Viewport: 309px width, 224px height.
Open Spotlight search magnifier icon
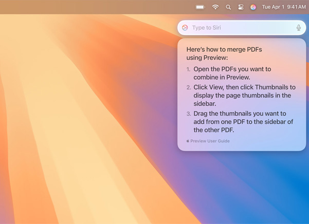(228, 7)
